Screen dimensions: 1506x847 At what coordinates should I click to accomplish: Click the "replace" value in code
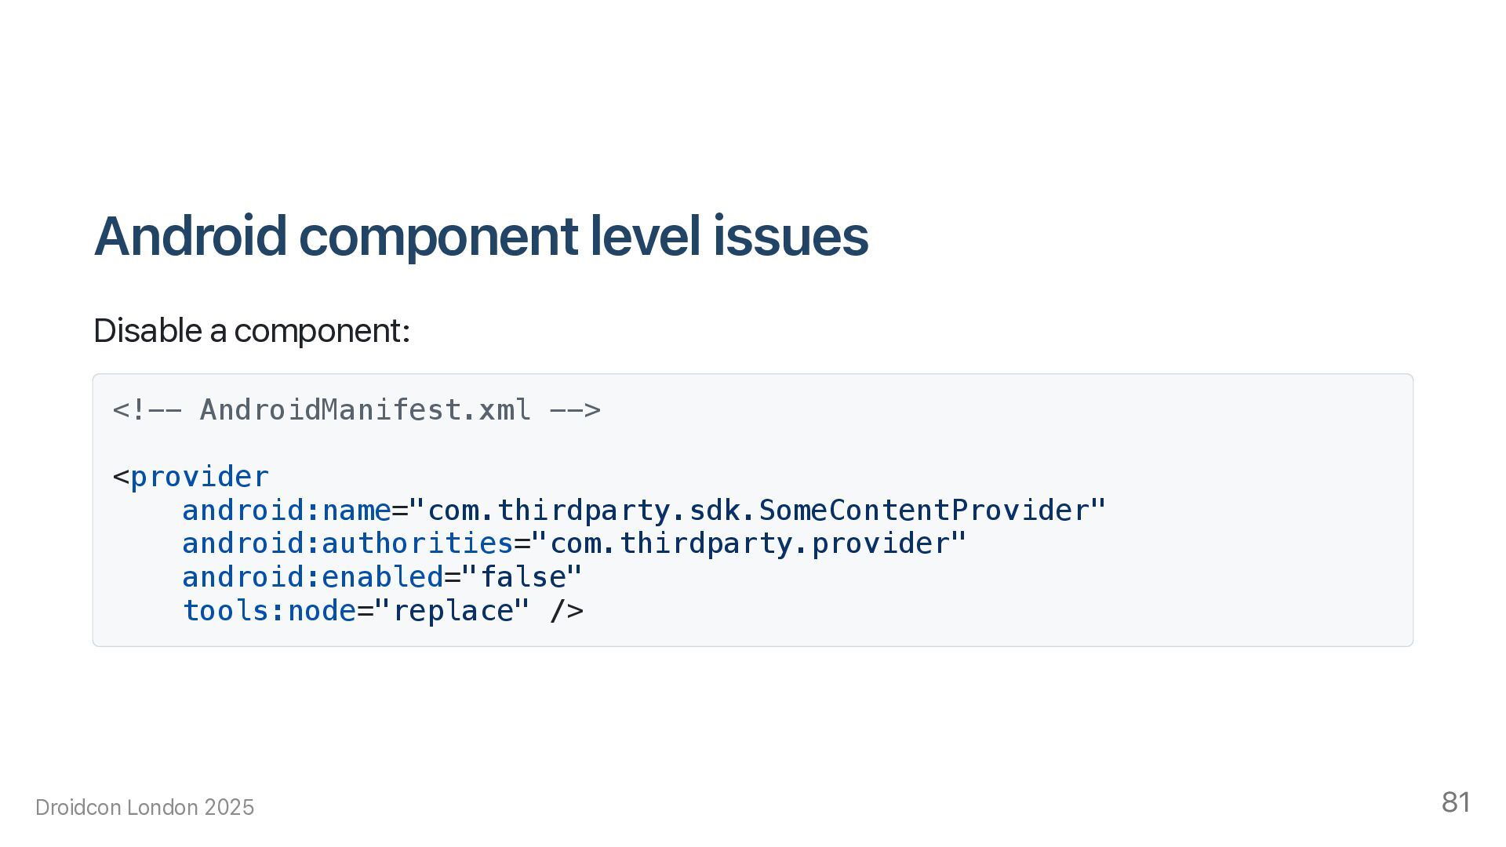click(453, 611)
